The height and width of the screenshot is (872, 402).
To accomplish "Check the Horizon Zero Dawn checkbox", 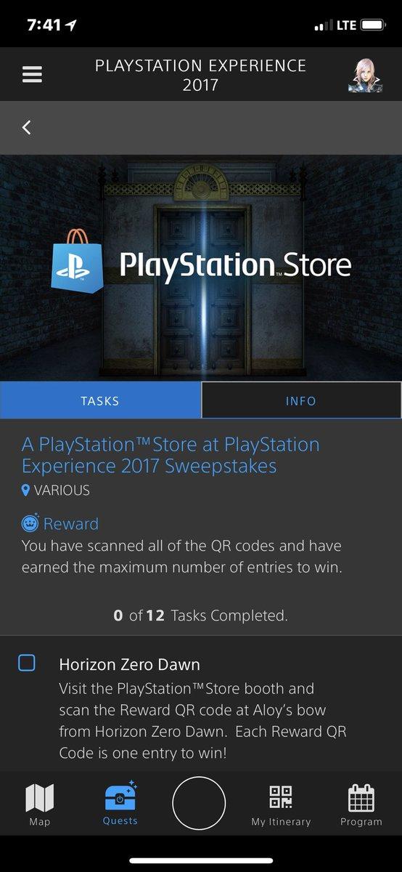I will pos(27,663).
